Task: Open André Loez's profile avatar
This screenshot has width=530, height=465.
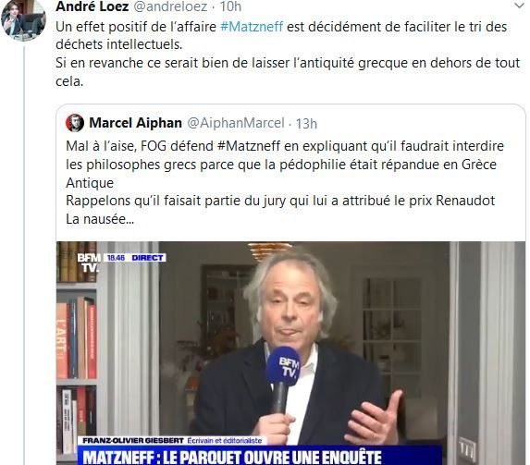Action: click(x=23, y=18)
